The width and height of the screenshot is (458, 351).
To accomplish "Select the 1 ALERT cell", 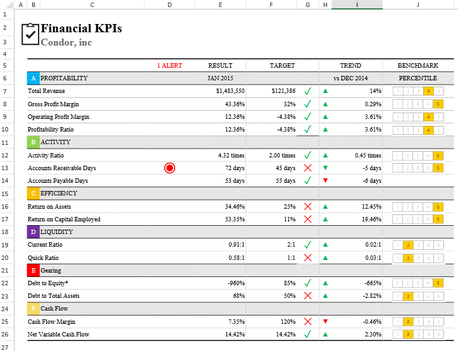I will [170, 65].
